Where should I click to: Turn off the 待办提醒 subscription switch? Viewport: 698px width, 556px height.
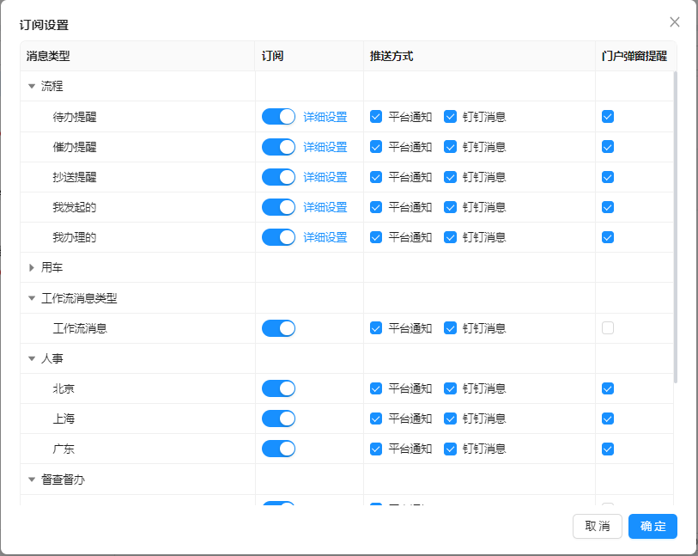click(x=278, y=117)
